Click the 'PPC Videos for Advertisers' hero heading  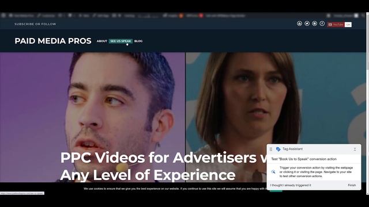164,166
